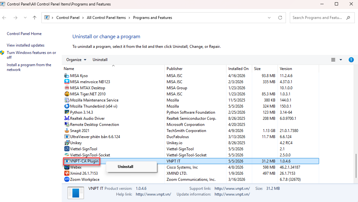Click the Viettel-SignTool-Socket icon
Image resolution: width=358 pixels, height=202 pixels.
(x=67, y=155)
